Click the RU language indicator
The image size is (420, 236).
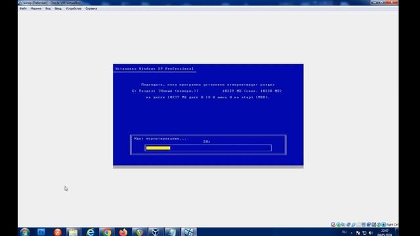tap(344, 232)
